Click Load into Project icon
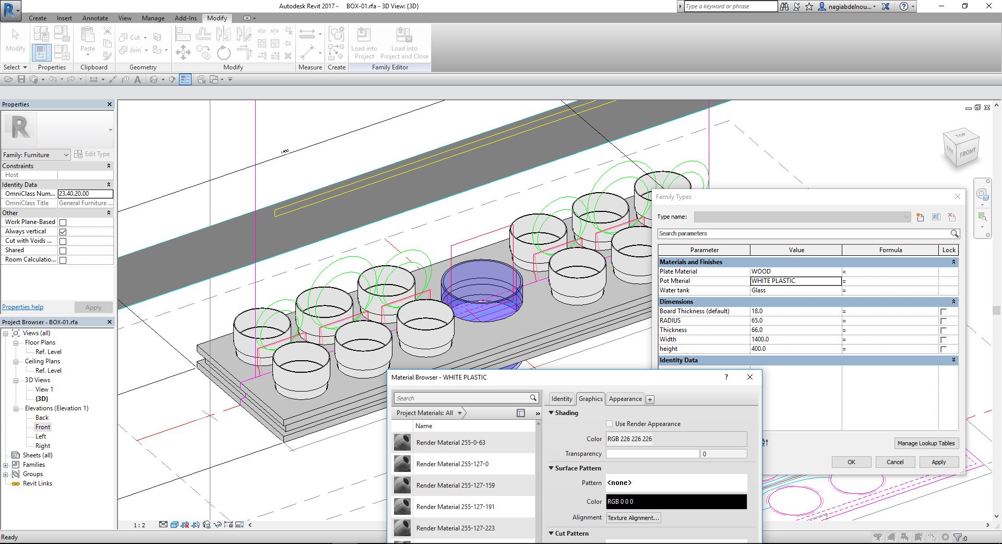The height and width of the screenshot is (544, 1002). pyautogui.click(x=364, y=34)
